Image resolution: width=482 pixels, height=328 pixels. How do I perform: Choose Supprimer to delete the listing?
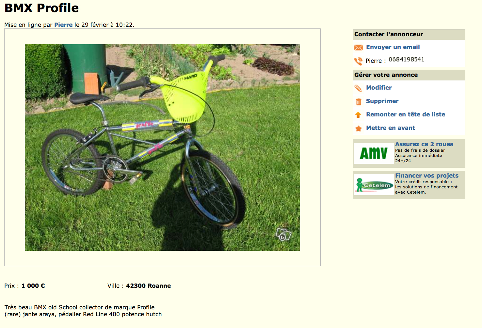[x=382, y=101]
